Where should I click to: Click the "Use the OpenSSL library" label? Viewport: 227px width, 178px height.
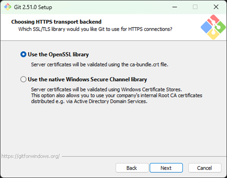[58, 55]
